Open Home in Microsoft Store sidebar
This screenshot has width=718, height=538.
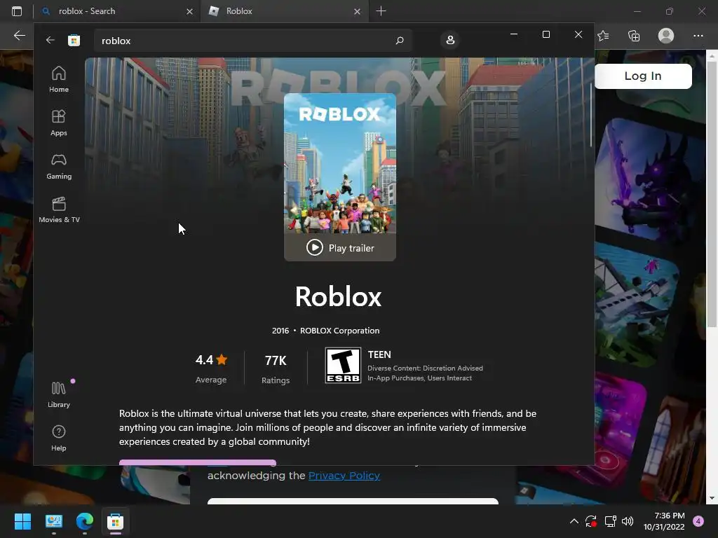(59, 79)
